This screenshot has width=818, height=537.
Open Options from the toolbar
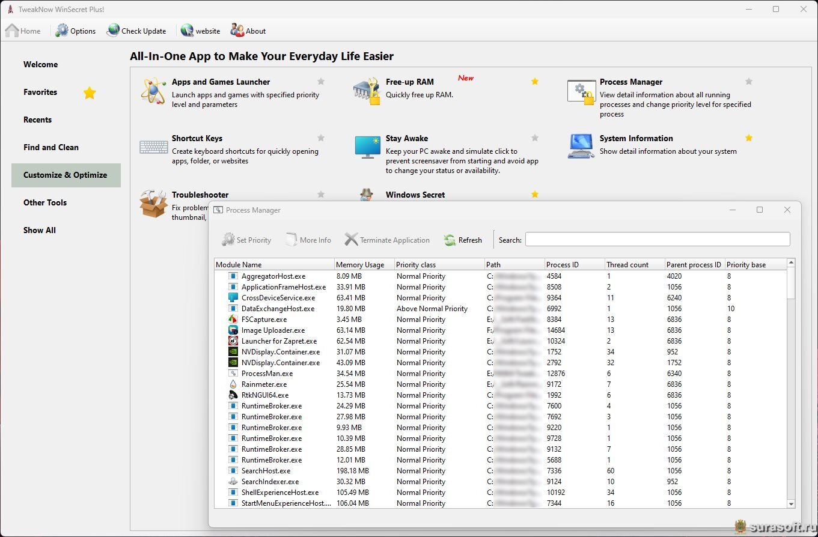pyautogui.click(x=75, y=31)
